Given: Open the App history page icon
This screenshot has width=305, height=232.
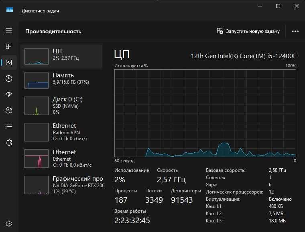Looking at the screenshot, I should pos(9,79).
